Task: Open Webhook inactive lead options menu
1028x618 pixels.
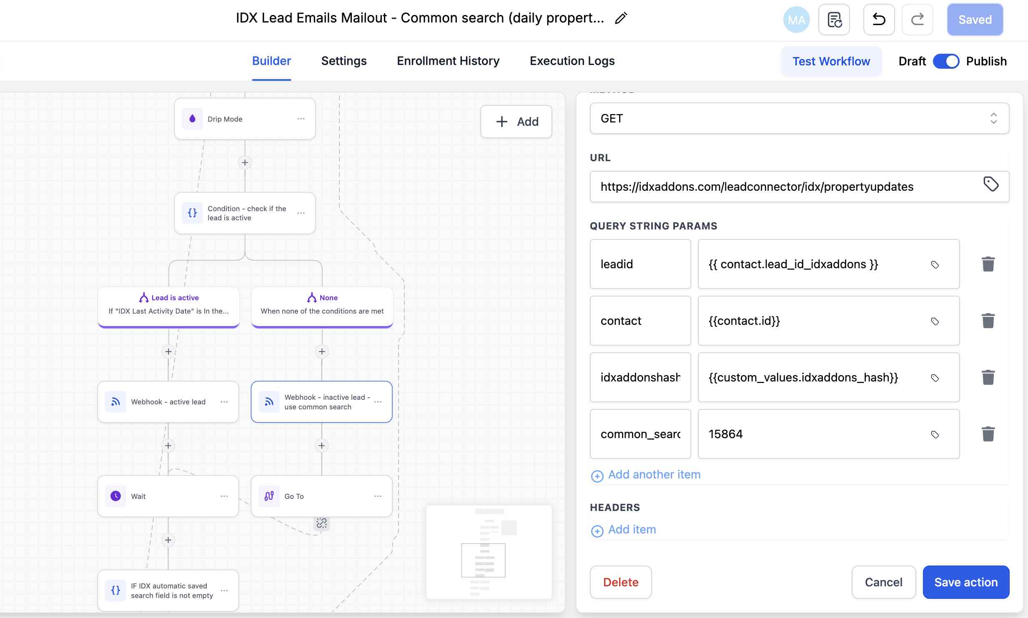Action: tap(378, 402)
